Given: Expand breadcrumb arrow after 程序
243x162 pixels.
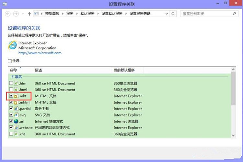Looking at the screenshot, I should [77, 14].
